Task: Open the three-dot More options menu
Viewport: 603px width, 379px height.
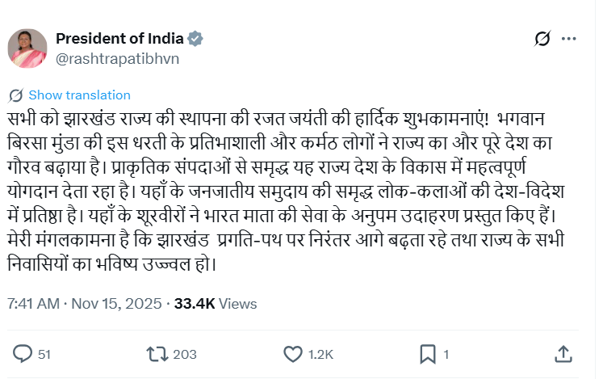Action: pos(568,38)
